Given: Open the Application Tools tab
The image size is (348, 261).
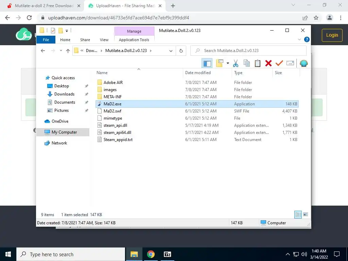Looking at the screenshot, I should point(134,40).
